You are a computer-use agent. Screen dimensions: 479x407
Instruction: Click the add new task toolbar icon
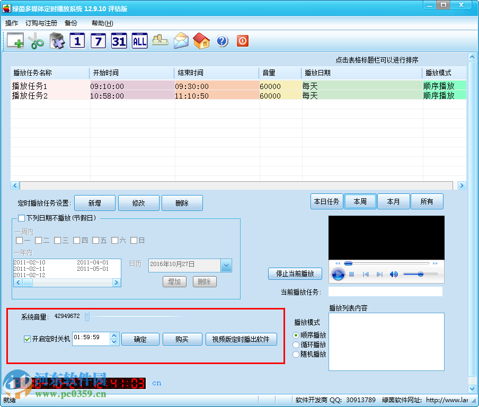pos(16,41)
